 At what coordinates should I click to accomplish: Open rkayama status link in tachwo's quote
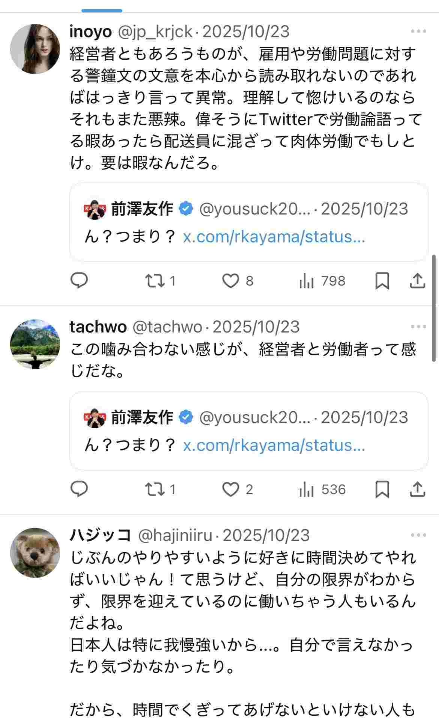[274, 446]
